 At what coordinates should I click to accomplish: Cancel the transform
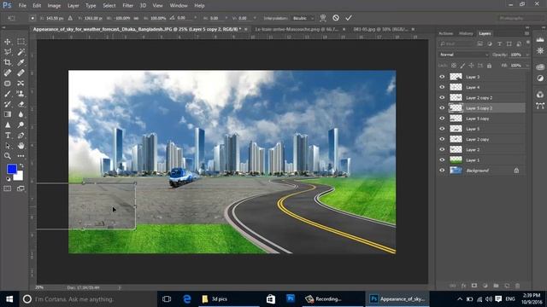[336, 18]
